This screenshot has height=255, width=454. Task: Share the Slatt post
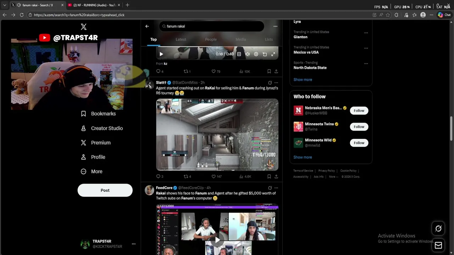click(276, 176)
